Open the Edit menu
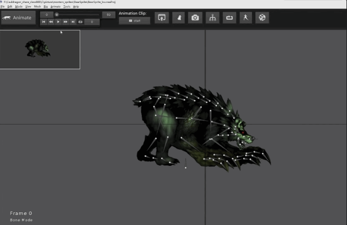Viewport: 347px width, 225px height. point(10,7)
